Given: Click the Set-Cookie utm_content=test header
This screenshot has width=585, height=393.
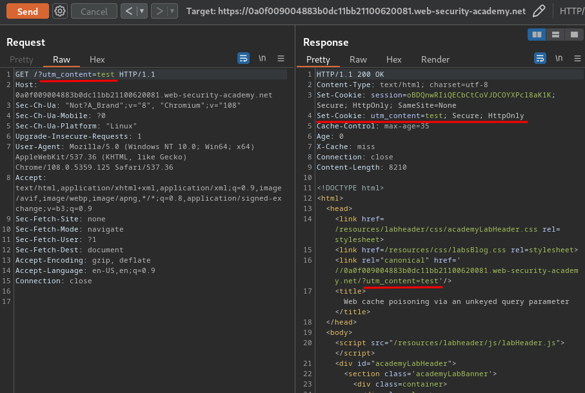Looking at the screenshot, I should tap(420, 116).
